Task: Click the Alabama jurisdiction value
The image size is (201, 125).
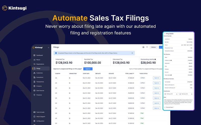Action: [x=190, y=39]
